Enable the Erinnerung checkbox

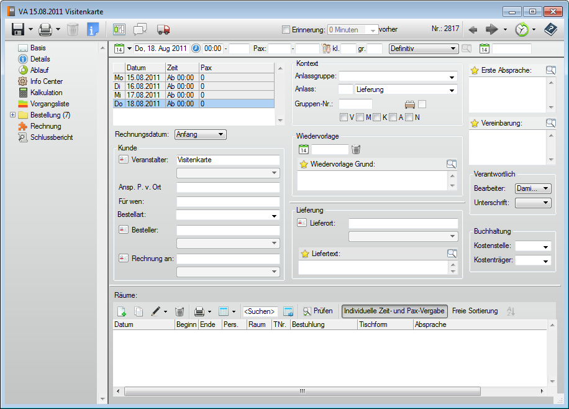click(x=286, y=29)
